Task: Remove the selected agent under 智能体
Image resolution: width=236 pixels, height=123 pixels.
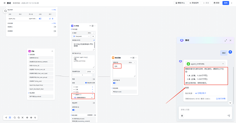Action: pos(92,97)
